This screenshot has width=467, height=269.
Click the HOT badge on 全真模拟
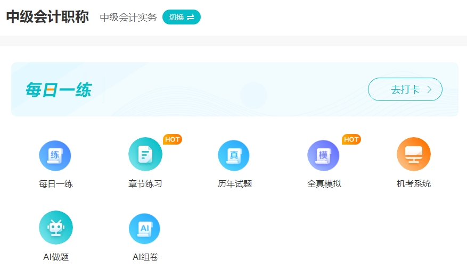pyautogui.click(x=351, y=139)
